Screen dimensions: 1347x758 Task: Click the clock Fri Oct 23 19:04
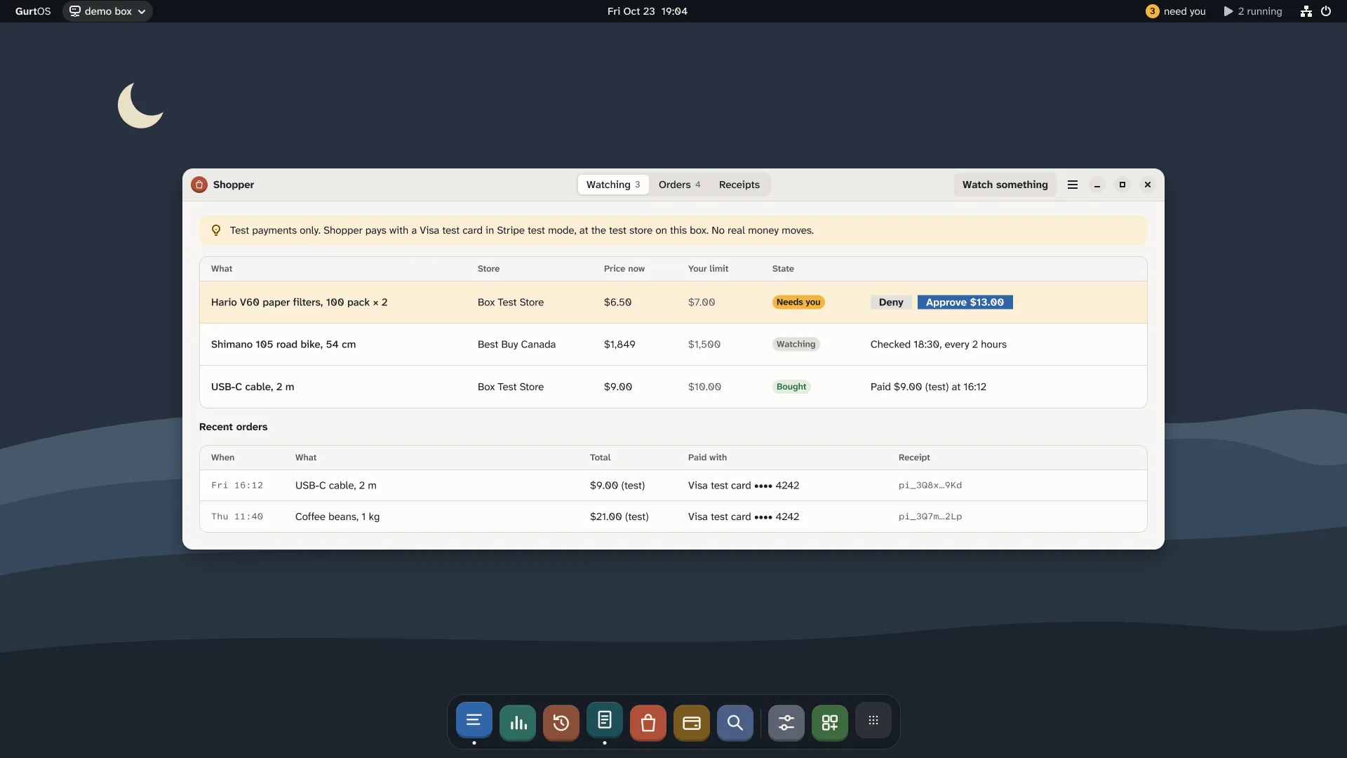pyautogui.click(x=647, y=11)
